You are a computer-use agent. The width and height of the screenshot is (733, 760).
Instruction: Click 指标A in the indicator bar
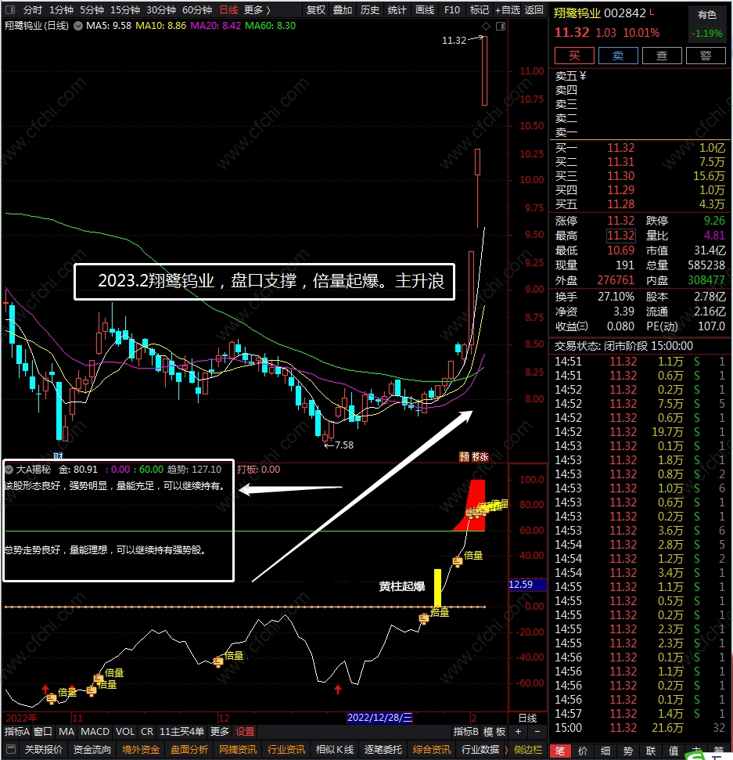point(17,731)
